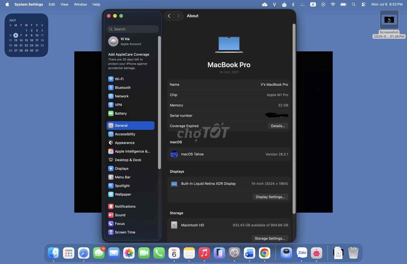407x264 pixels.
Task: Select Network in the sidebar
Action: click(130, 96)
